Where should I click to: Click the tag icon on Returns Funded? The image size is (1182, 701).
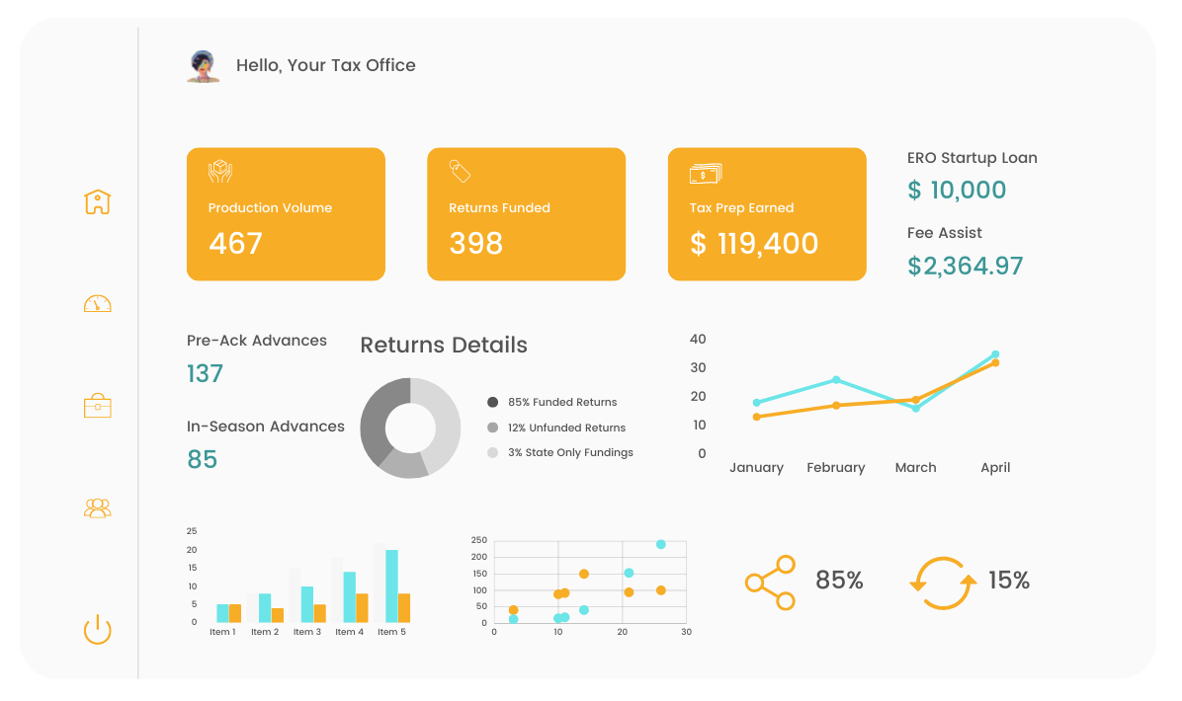pos(460,171)
